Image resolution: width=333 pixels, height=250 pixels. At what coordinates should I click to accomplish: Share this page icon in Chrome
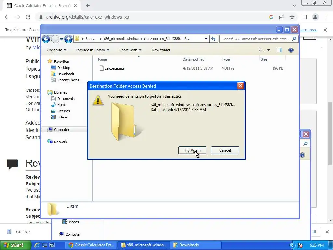(282, 17)
